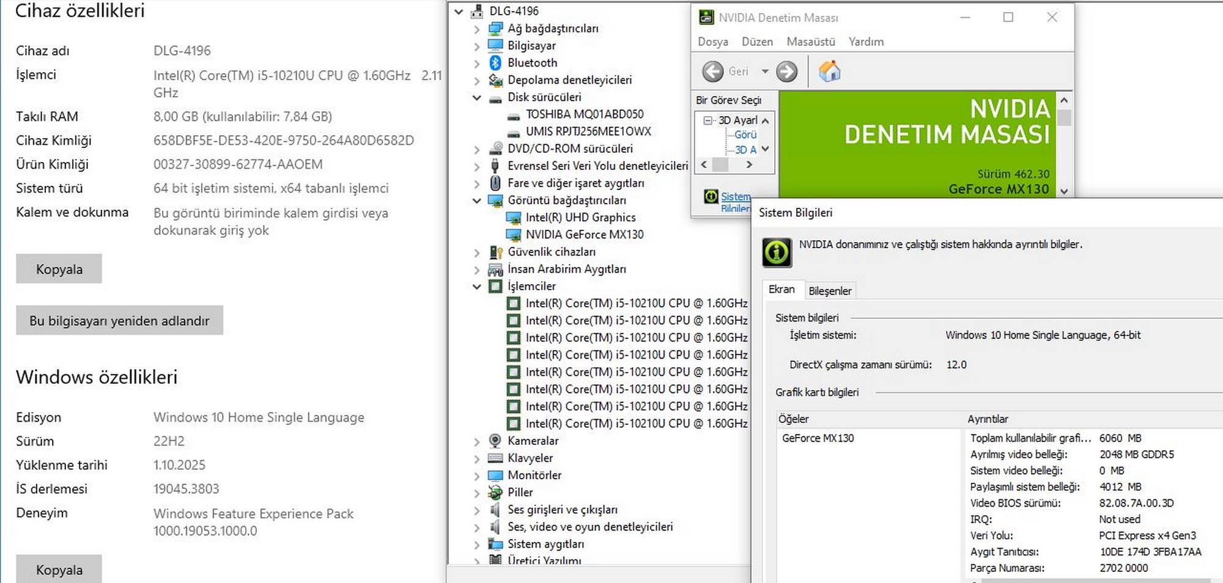This screenshot has width=1223, height=583.
Task: Switch to the Bileşenler tab
Action: pyautogui.click(x=829, y=291)
